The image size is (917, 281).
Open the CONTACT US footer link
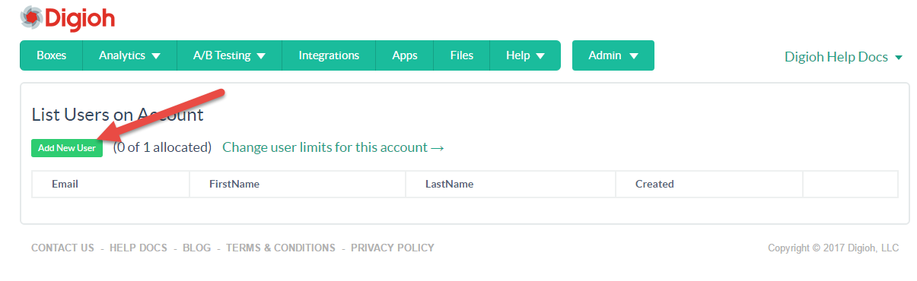click(62, 248)
